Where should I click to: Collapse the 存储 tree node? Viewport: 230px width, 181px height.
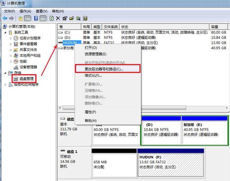coord(5,73)
